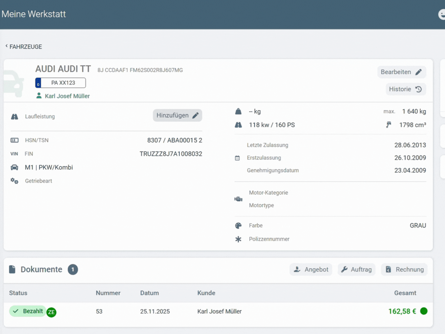Go back to FAHRZEUGE list

(x=24, y=46)
